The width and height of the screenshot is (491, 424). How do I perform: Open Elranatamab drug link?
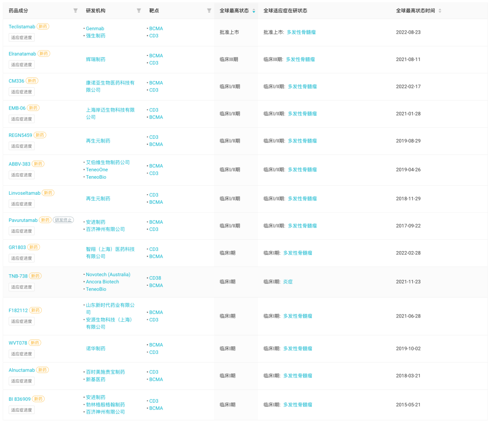(22, 54)
